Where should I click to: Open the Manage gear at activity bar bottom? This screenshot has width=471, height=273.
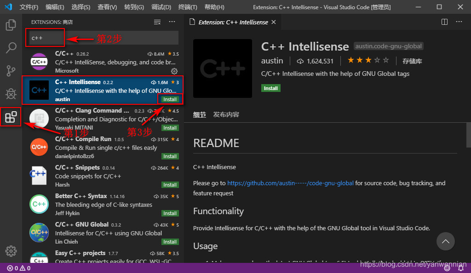11,251
